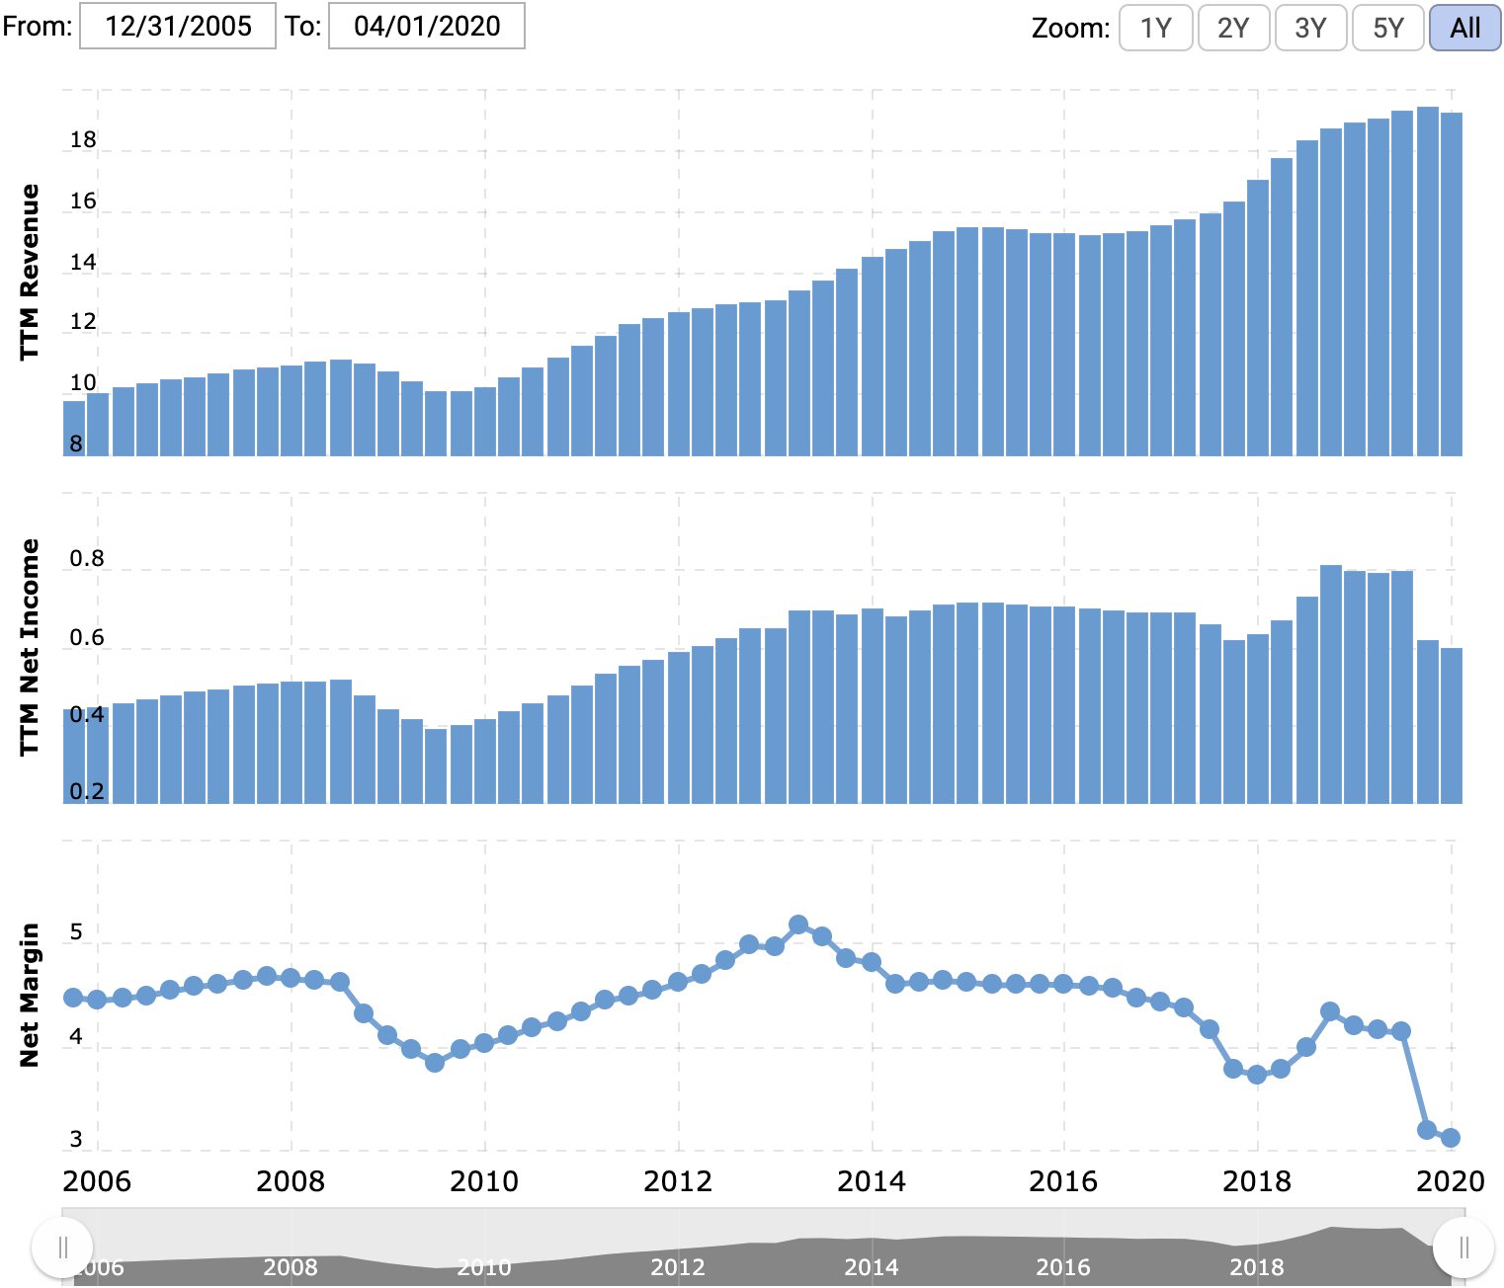
Task: Click the 5 net margin axis tick label
Action: coord(76,931)
